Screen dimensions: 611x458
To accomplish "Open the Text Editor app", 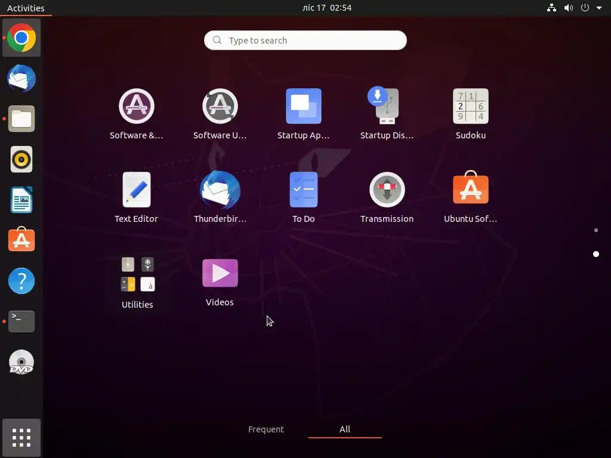I will click(x=137, y=197).
